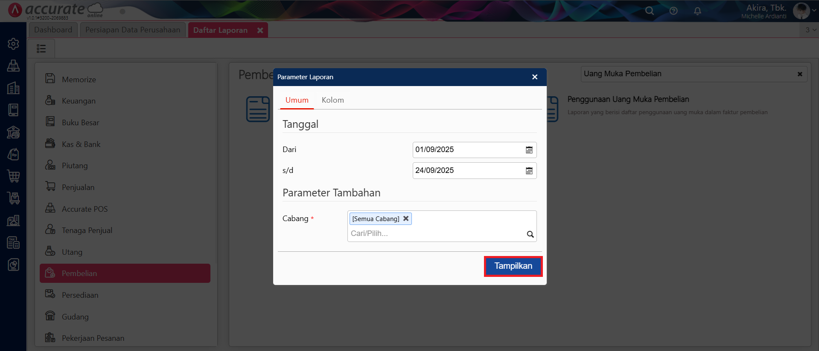Click the Cari/Pilih branch selector field
This screenshot has height=351, width=819.
click(x=435, y=233)
